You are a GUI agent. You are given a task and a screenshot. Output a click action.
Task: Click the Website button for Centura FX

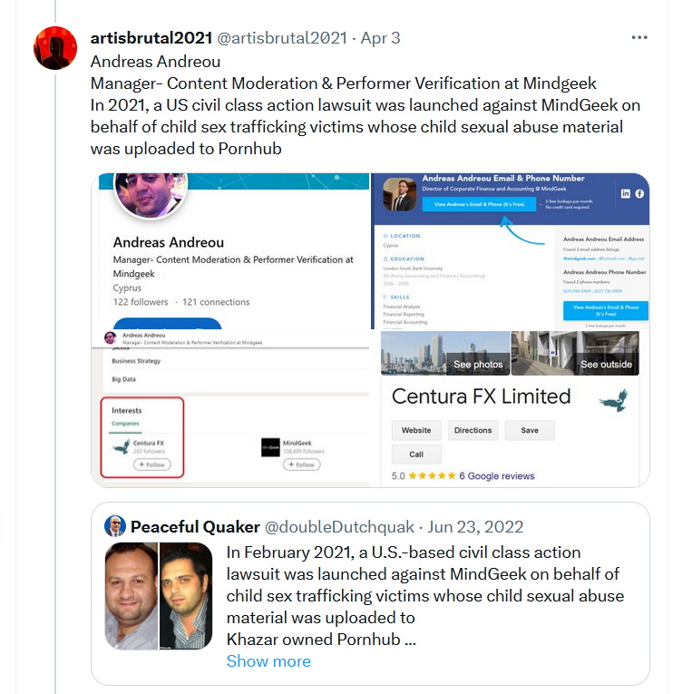[416, 430]
